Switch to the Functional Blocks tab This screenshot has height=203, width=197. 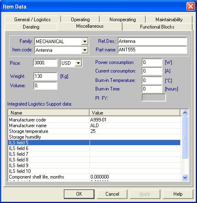[157, 27]
